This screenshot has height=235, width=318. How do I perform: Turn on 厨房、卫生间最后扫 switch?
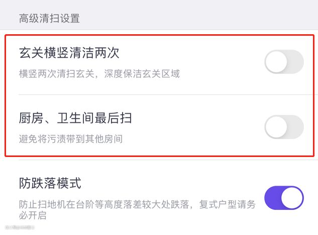tap(284, 127)
